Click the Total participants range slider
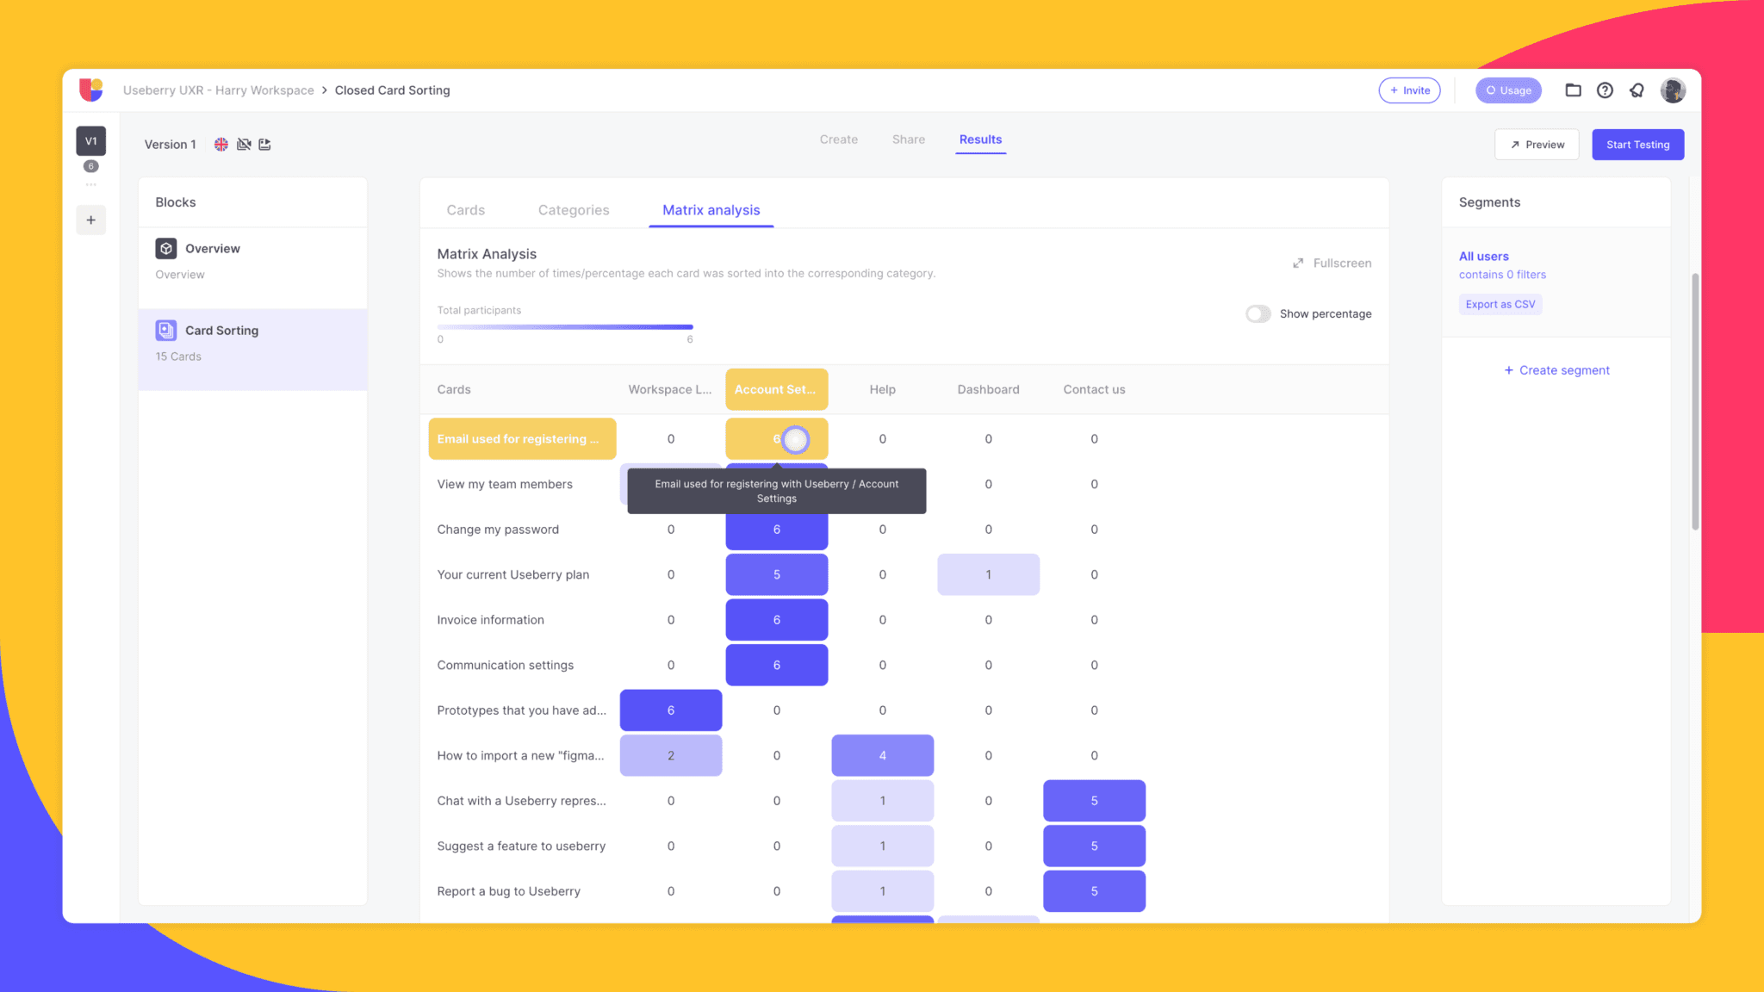 [565, 327]
